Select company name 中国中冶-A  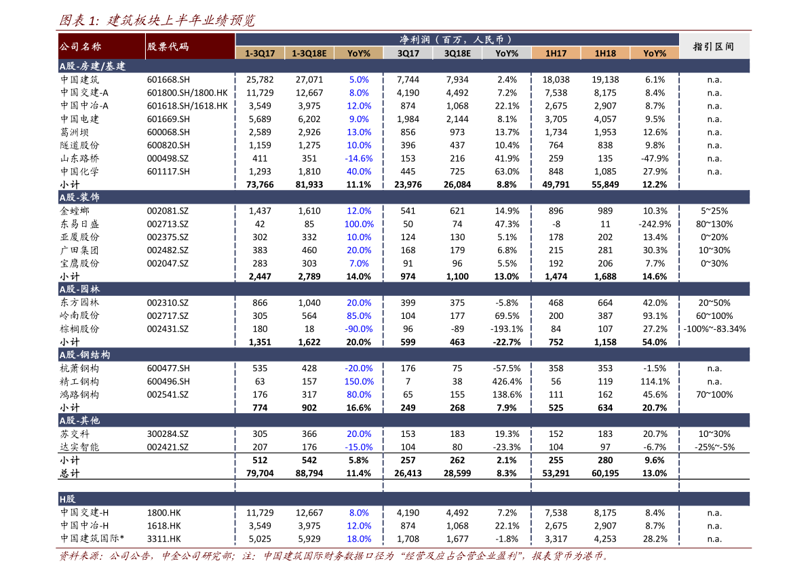coord(85,106)
